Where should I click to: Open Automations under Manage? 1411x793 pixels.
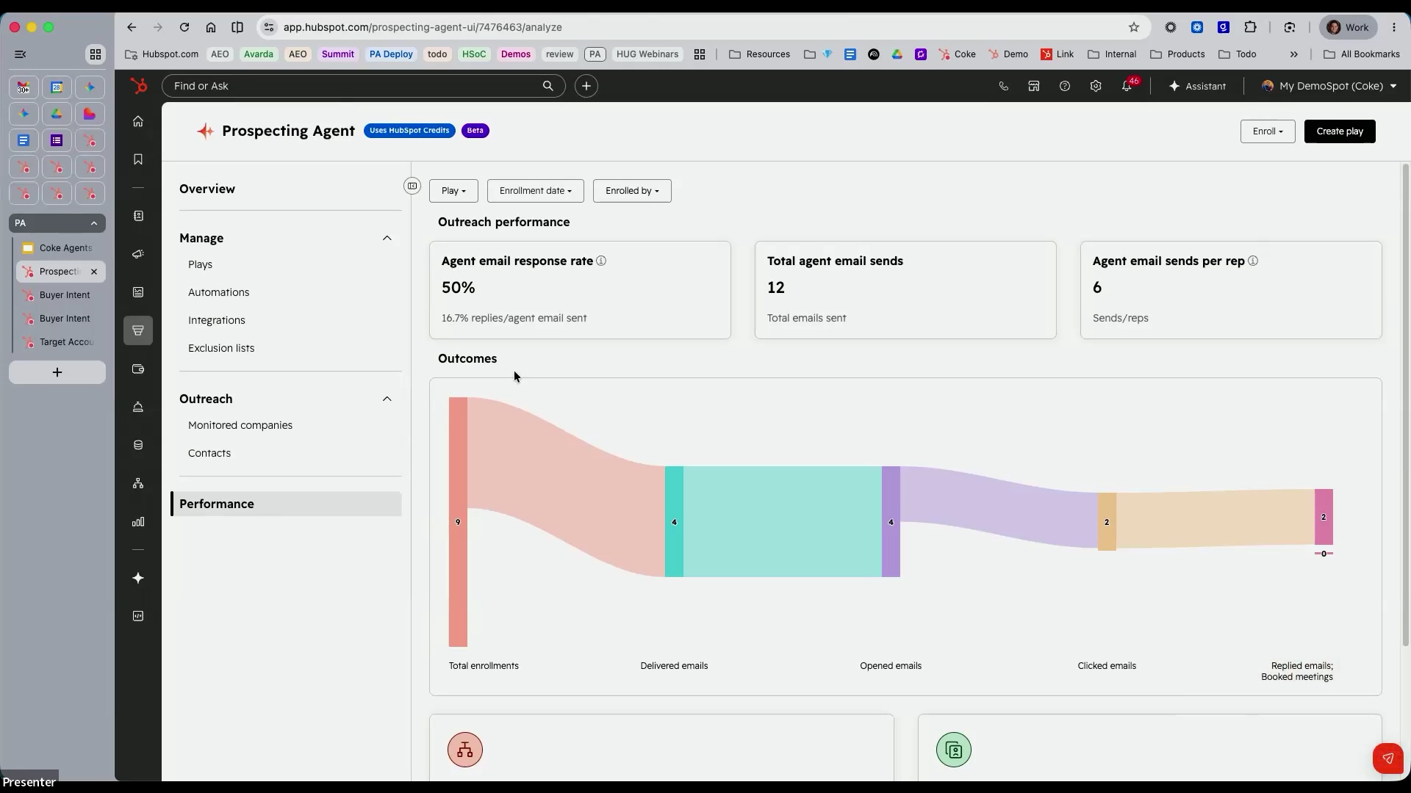click(x=218, y=292)
